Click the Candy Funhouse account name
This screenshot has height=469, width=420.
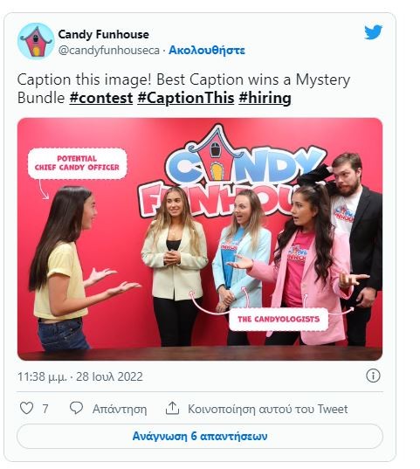(103, 34)
